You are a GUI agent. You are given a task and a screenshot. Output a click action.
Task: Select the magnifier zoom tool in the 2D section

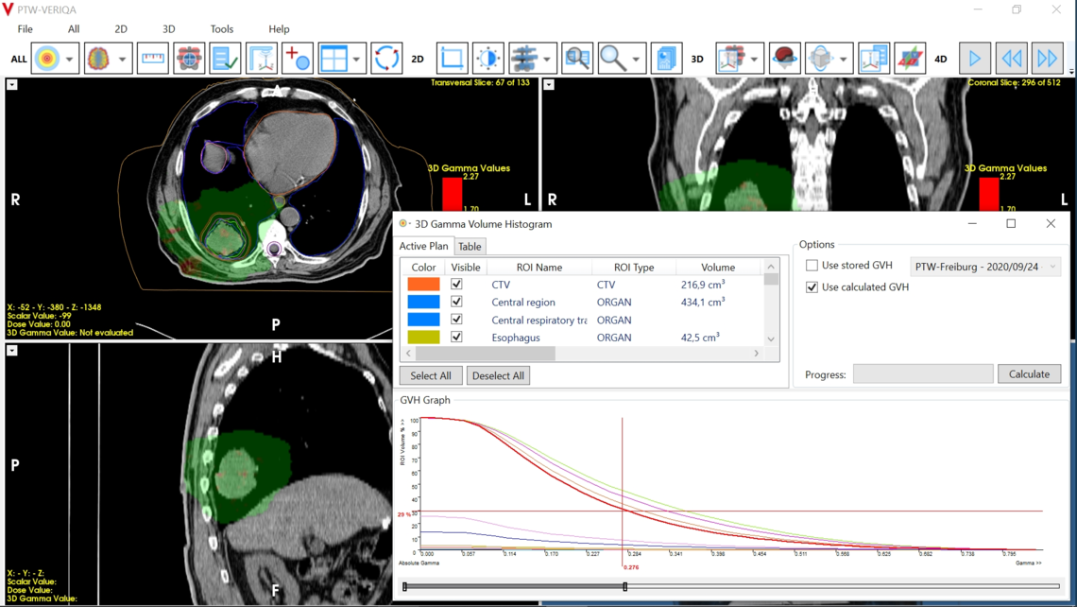click(611, 58)
